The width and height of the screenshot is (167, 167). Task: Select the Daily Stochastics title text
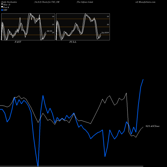tap(9, 2)
